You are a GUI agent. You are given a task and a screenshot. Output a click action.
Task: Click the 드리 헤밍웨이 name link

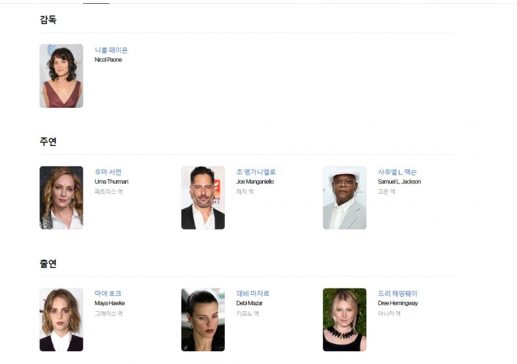point(397,294)
